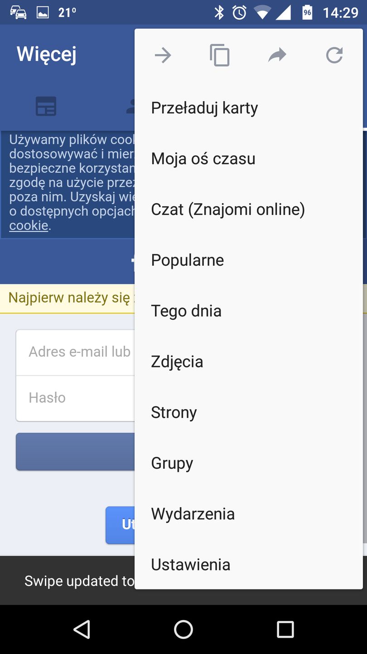Open the Zdjęcia section
This screenshot has width=367, height=654.
coord(176,361)
